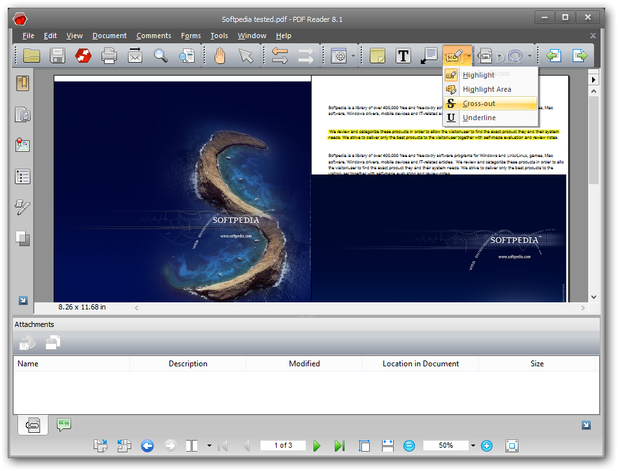This screenshot has height=471, width=618.
Task: Open the Destinations map-pin side panel
Action: coord(23,145)
